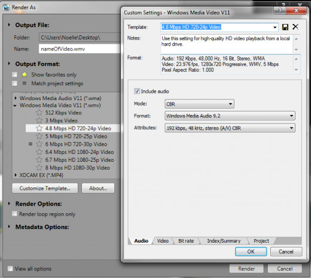Expand XDCAM EX (*.MP4) tree node
The width and height of the screenshot is (311, 278).
point(16,175)
